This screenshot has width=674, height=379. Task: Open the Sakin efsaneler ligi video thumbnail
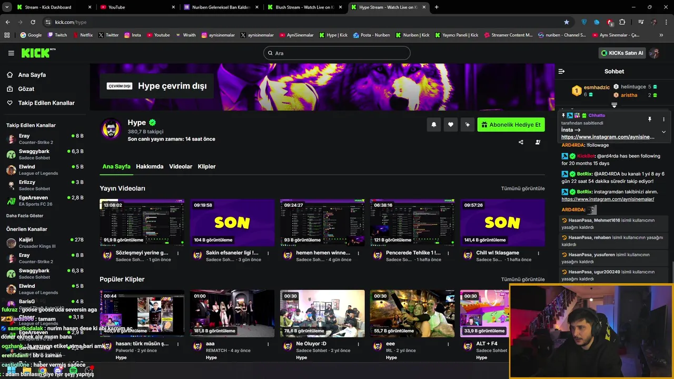(232, 223)
